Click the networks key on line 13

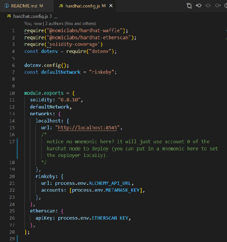click(x=41, y=114)
